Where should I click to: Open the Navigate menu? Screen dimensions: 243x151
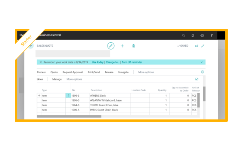[x=123, y=72]
